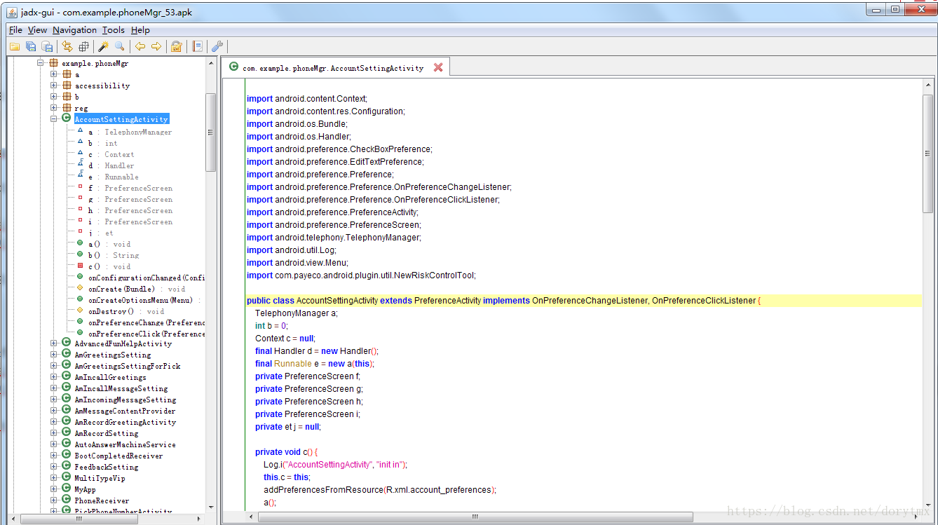Select onDestroy() : void in tree
This screenshot has height=525, width=938.
pos(126,311)
